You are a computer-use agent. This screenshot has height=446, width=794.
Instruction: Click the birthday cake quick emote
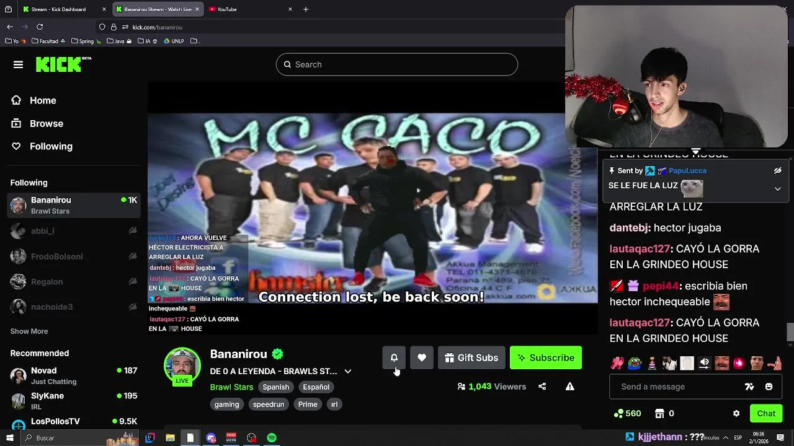pos(651,363)
